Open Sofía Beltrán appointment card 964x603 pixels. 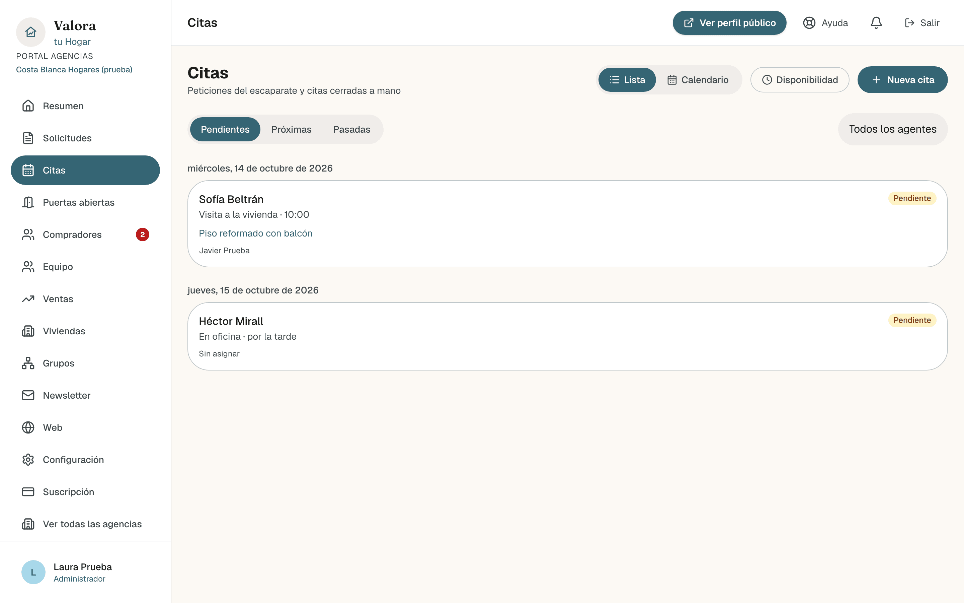(567, 224)
